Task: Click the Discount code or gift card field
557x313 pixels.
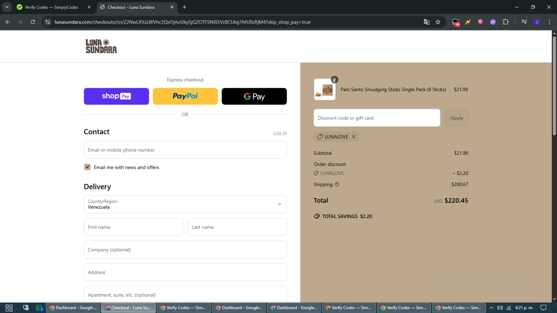Action: (377, 118)
